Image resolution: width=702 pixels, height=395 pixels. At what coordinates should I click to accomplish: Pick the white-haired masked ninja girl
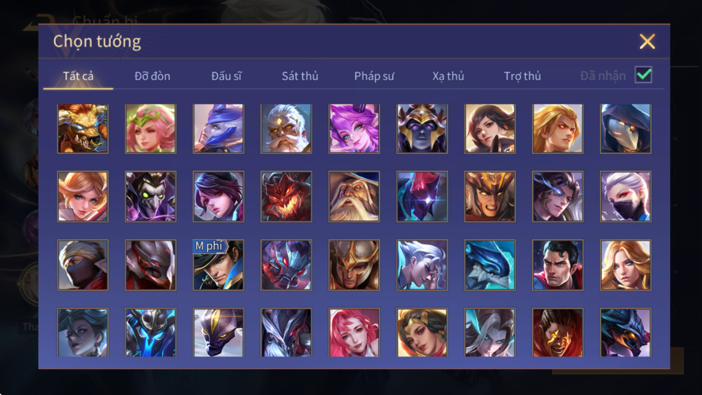coord(625,196)
